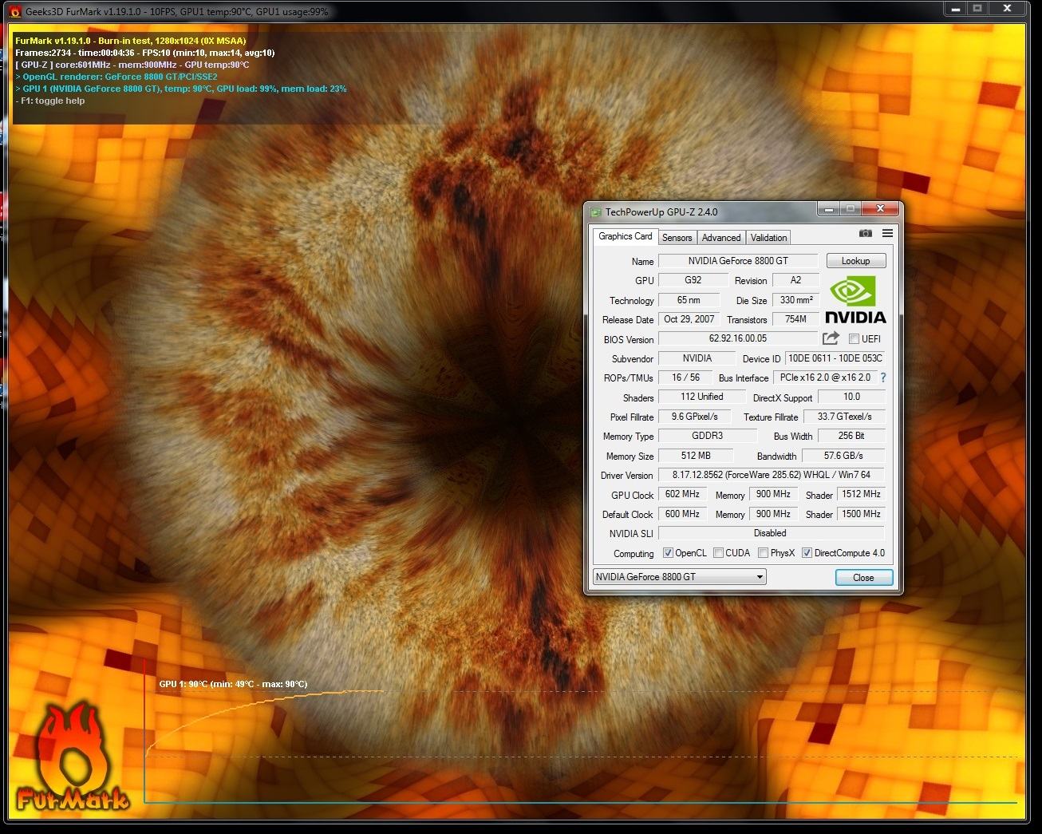Click the GPU field showing G92
Viewport: 1042px width, 834px height.
[693, 280]
